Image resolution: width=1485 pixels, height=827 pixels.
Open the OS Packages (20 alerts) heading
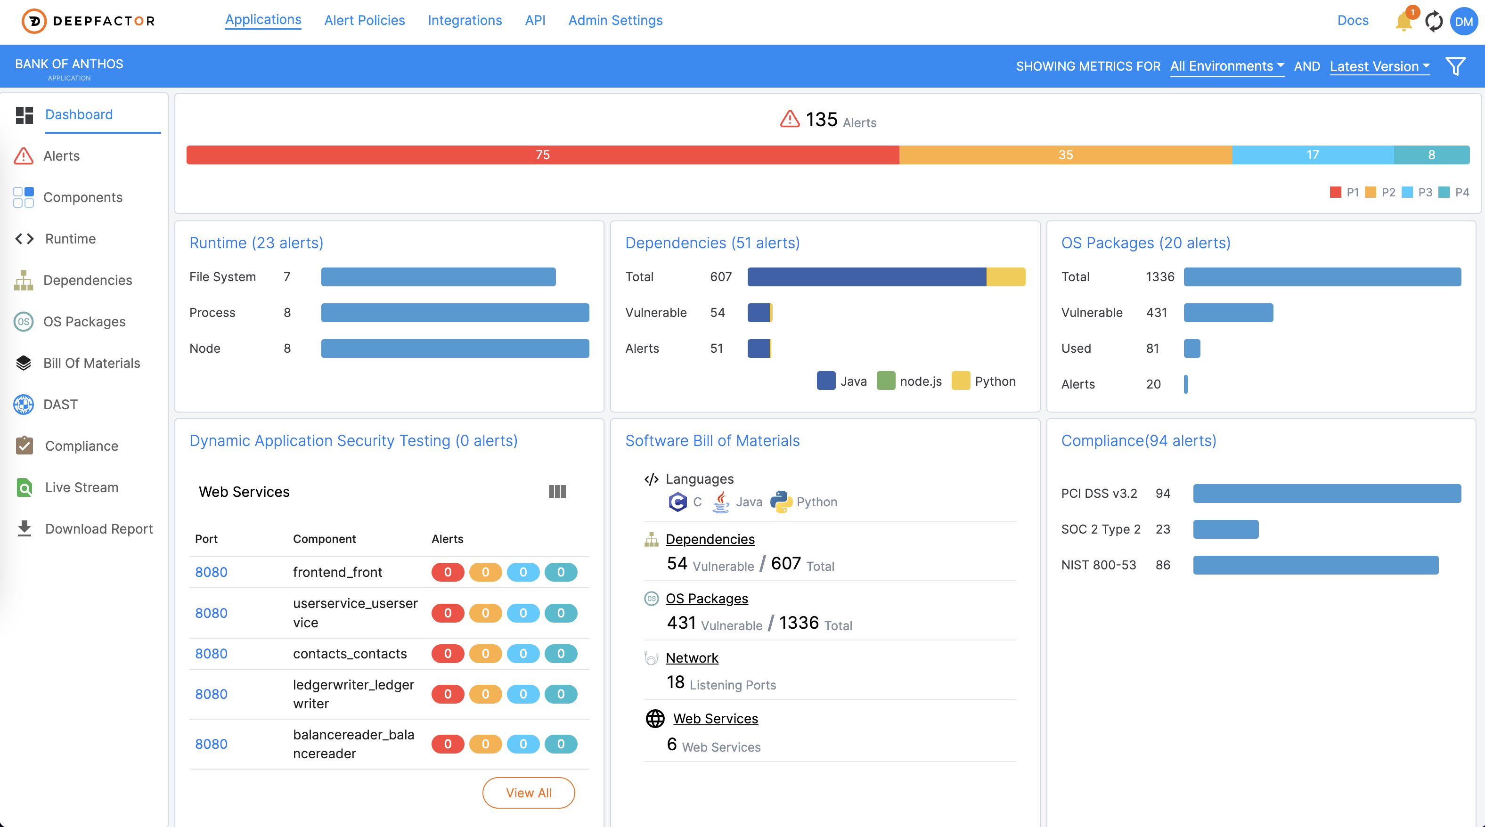[1146, 243]
